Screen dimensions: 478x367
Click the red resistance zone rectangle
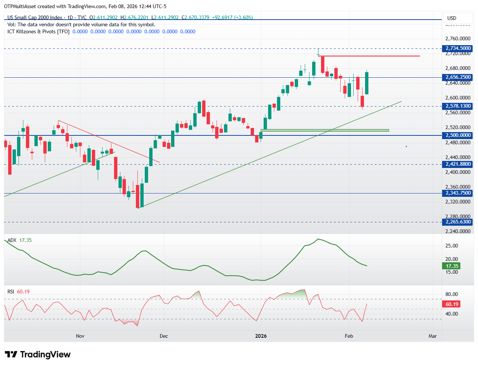[x=369, y=56]
